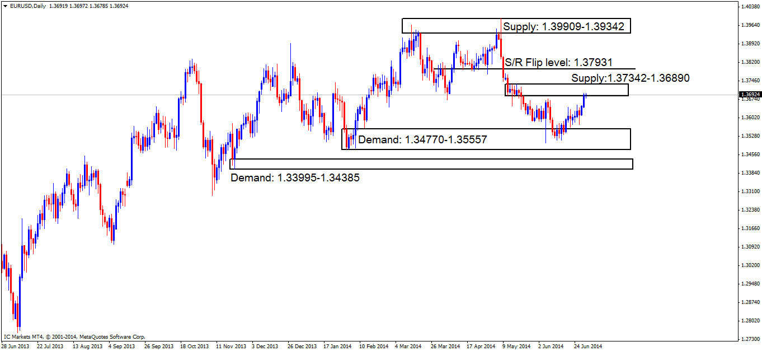Select the 'Demand: 1.33995-1.34385' label
This screenshot has width=762, height=351.
[x=295, y=177]
